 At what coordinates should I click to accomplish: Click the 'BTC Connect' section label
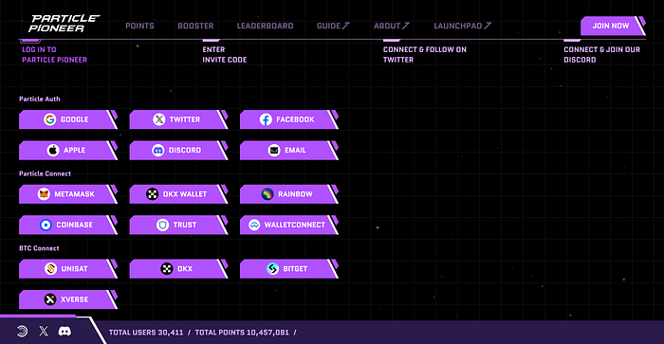pyautogui.click(x=39, y=248)
